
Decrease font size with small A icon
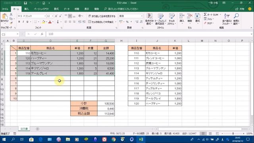click(60, 16)
